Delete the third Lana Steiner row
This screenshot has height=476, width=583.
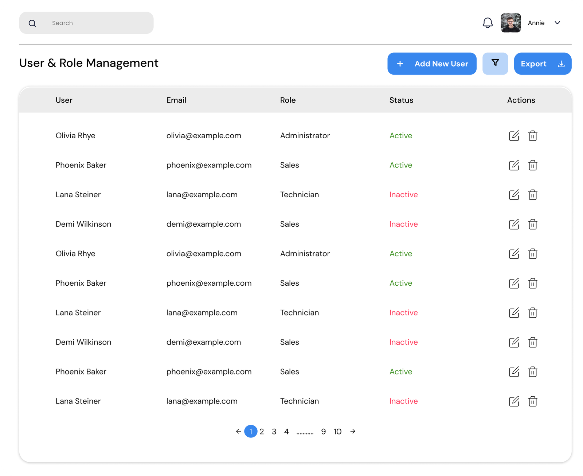(533, 401)
